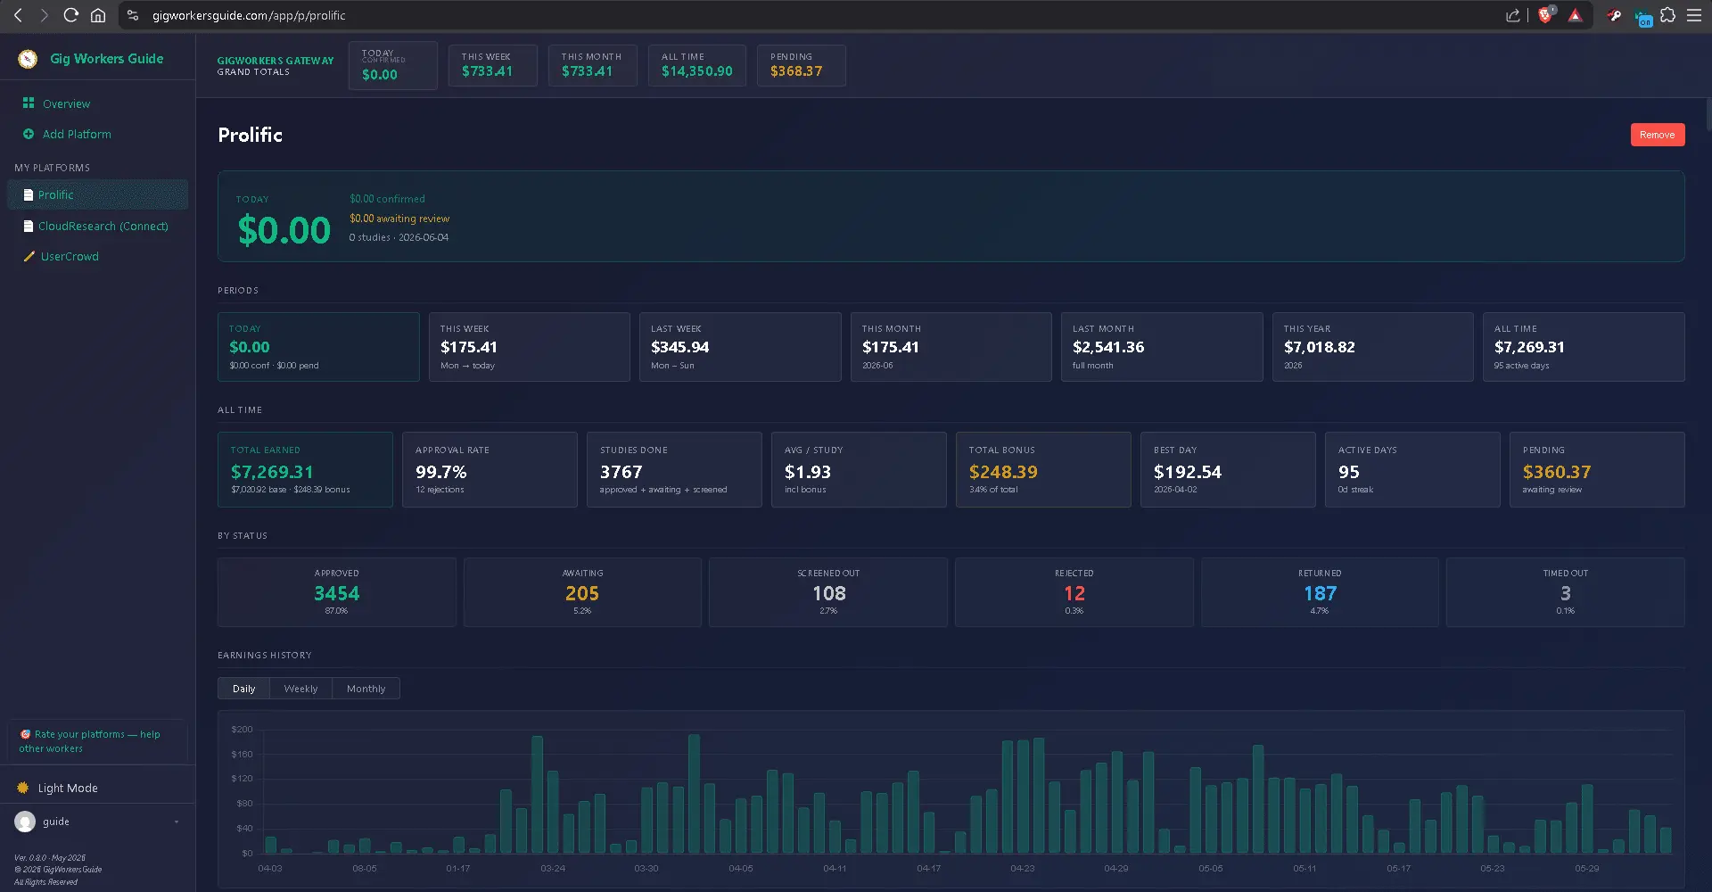Click the grand totals Today confirmed card
Image resolution: width=1712 pixels, height=892 pixels.
tap(392, 65)
